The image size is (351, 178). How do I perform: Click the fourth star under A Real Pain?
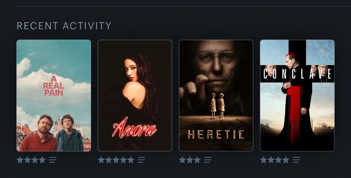[42, 160]
